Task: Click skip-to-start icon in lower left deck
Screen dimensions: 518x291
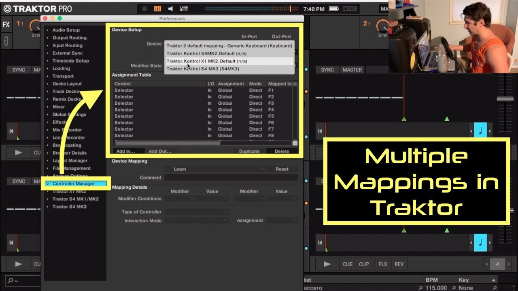Action: (x=11, y=242)
